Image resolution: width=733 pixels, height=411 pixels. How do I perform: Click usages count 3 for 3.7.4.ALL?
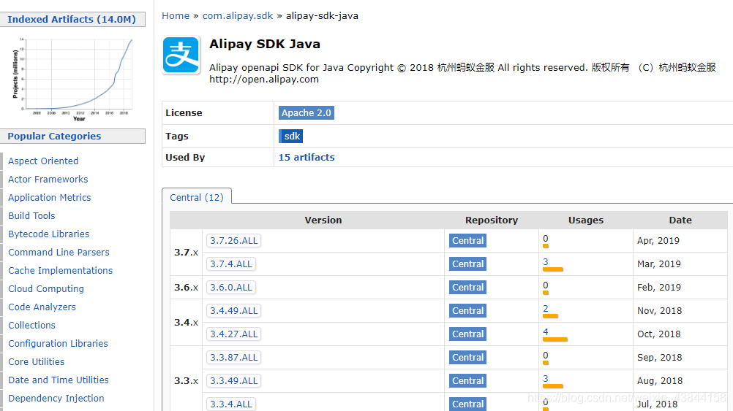click(x=546, y=262)
